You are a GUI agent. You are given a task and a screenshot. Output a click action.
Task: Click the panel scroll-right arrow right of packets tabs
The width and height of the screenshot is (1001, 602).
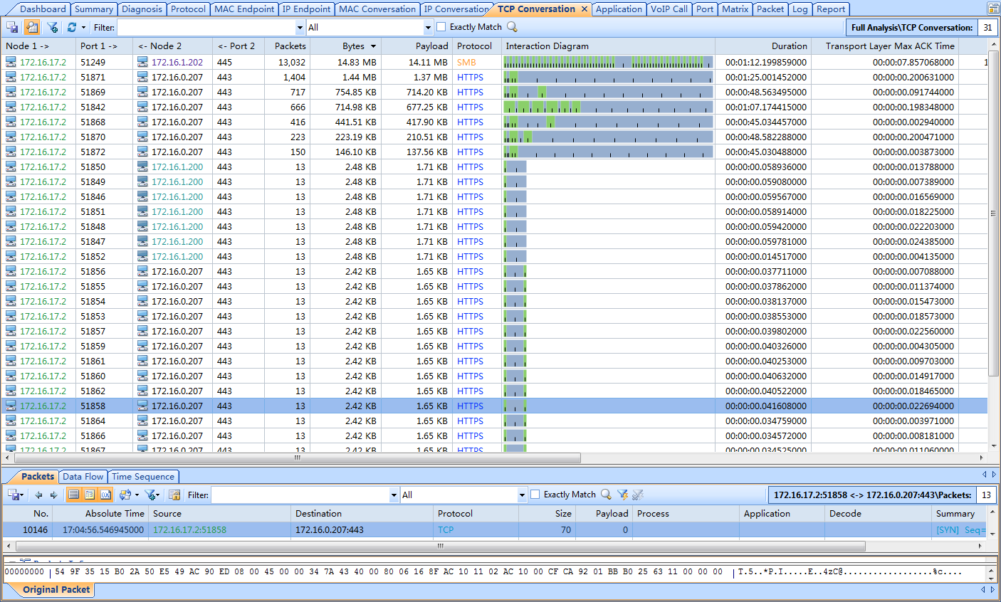pyautogui.click(x=994, y=475)
